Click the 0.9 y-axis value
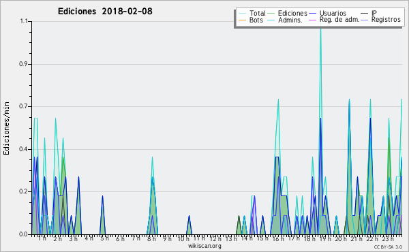 click(23, 64)
